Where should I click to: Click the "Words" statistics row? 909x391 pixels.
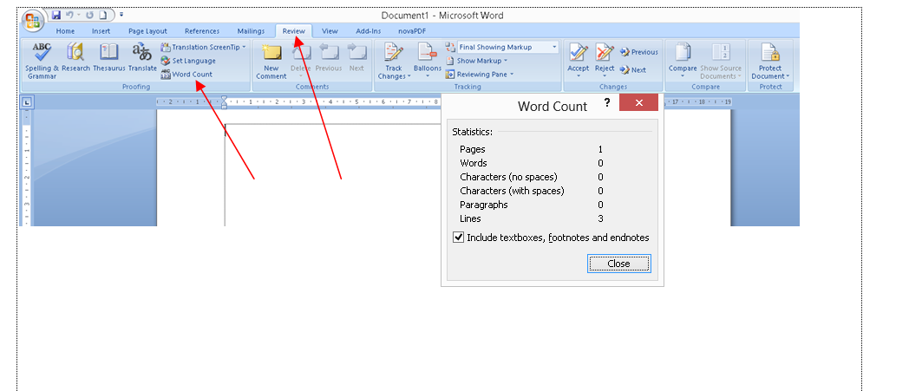pyautogui.click(x=532, y=163)
